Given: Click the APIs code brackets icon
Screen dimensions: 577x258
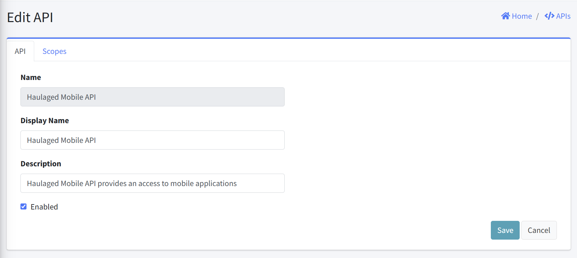Looking at the screenshot, I should [550, 16].
